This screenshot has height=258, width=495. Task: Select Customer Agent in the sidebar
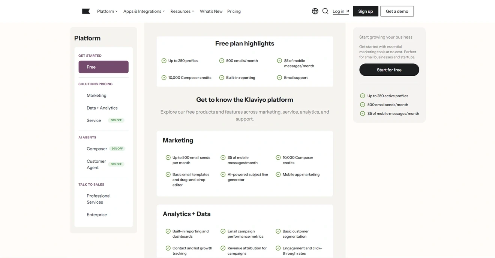click(96, 164)
